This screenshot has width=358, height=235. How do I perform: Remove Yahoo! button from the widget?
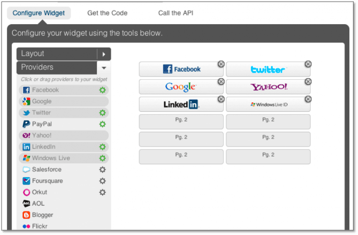[x=308, y=82]
